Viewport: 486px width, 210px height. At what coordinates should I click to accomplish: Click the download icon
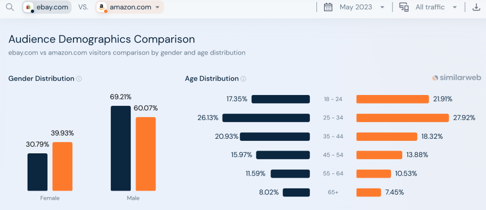(476, 7)
